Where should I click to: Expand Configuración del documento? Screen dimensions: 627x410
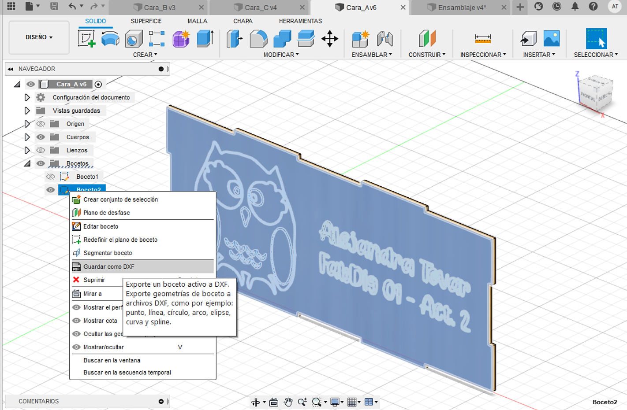(x=27, y=97)
